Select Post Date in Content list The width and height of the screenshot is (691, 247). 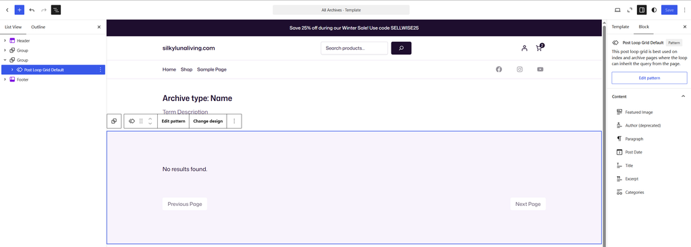[x=649, y=152]
